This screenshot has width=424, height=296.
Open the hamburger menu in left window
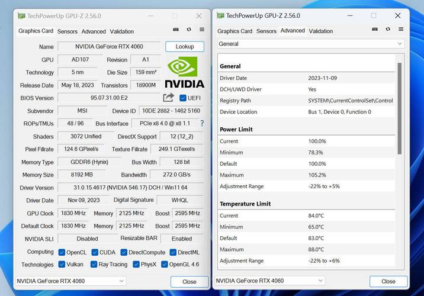click(202, 30)
